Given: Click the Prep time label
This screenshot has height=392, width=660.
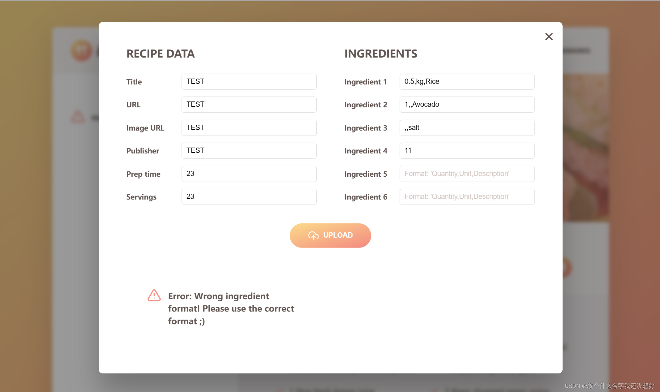Looking at the screenshot, I should click(x=143, y=174).
